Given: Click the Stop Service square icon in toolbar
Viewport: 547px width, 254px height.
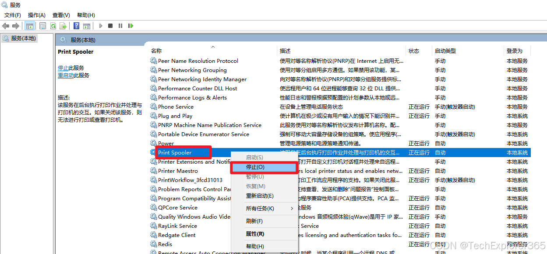Looking at the screenshot, I should pos(110,26).
